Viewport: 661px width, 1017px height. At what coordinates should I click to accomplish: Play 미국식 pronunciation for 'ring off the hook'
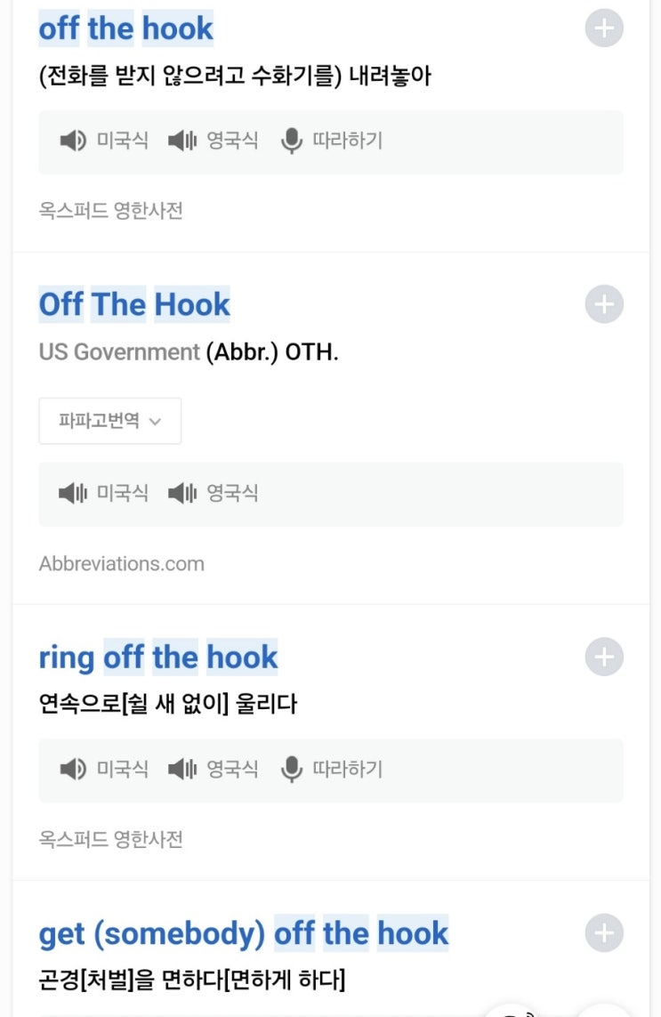coord(104,770)
